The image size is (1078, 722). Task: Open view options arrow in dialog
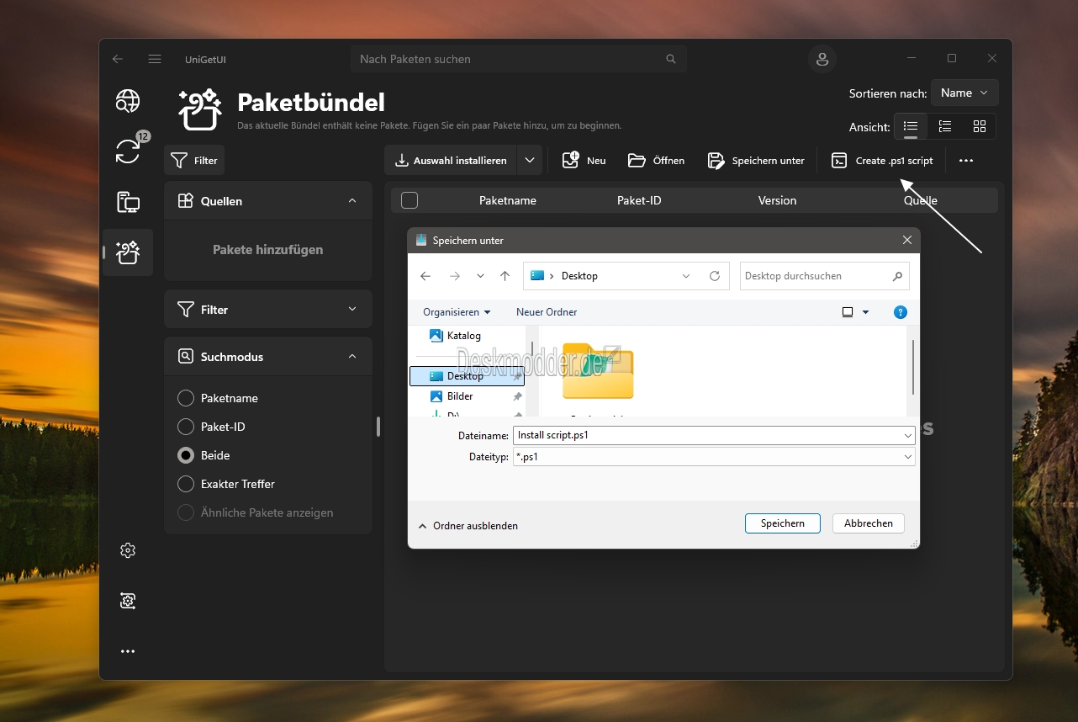[865, 312]
